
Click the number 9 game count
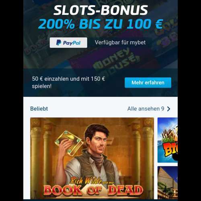pos(162,109)
